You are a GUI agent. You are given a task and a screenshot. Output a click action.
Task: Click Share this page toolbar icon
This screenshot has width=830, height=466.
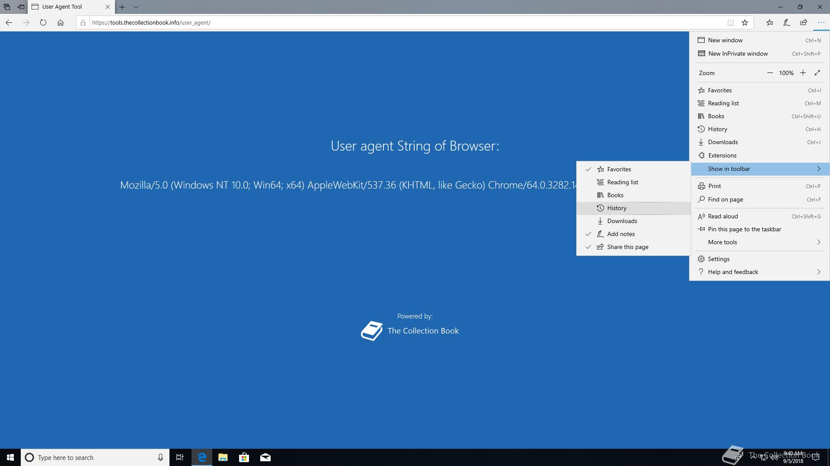click(804, 22)
